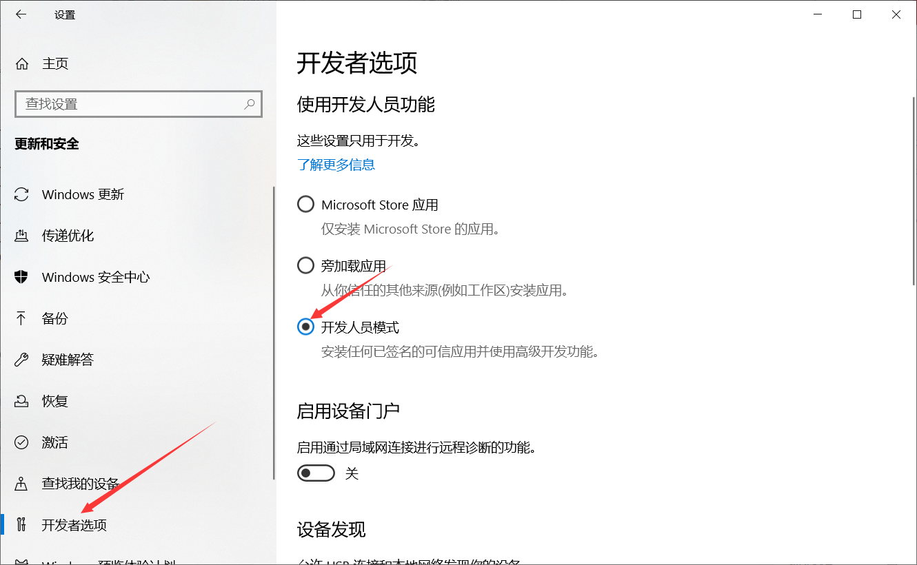Screen dimensions: 917x565
Task: Click the 恢复 icon in sidebar
Action: coord(20,400)
